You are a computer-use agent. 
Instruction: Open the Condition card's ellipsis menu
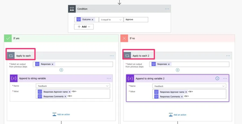167,9
